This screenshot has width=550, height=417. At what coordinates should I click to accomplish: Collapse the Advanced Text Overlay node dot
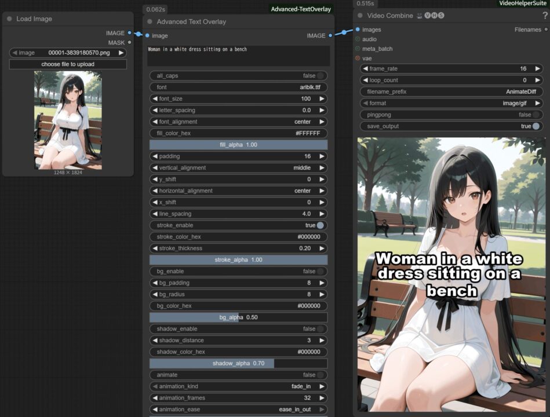150,22
